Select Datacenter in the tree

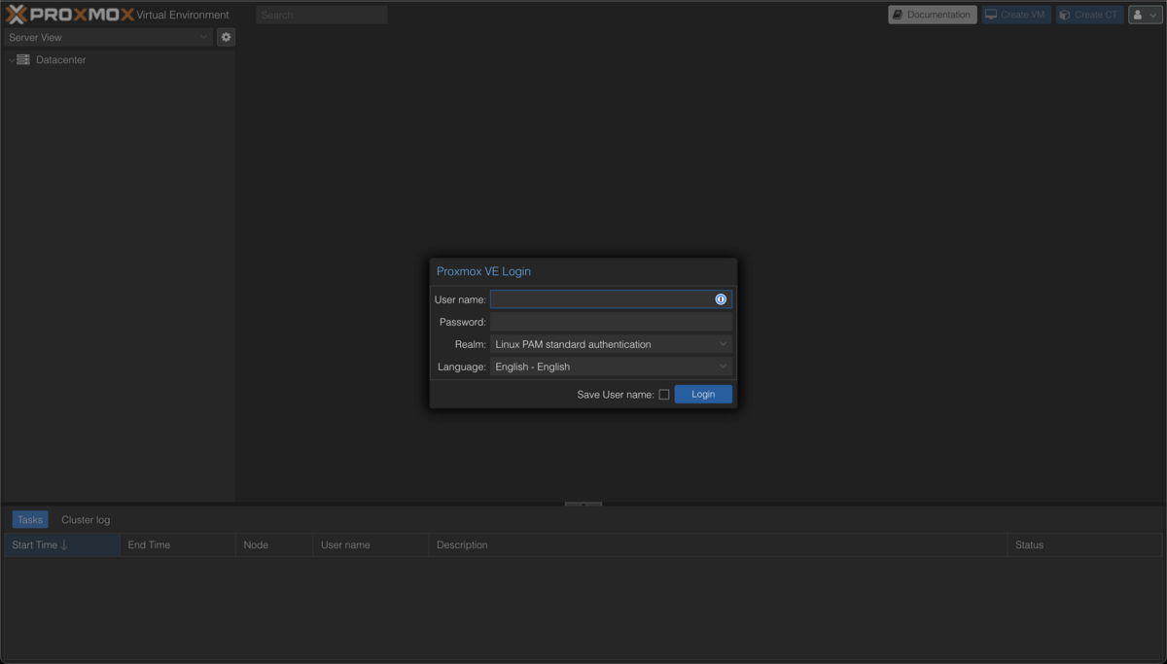pos(60,59)
